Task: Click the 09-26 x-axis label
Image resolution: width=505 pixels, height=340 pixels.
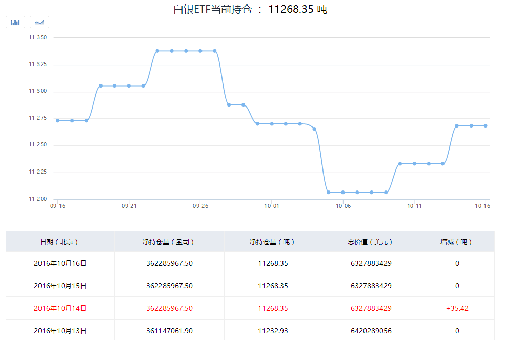Action: click(x=200, y=206)
